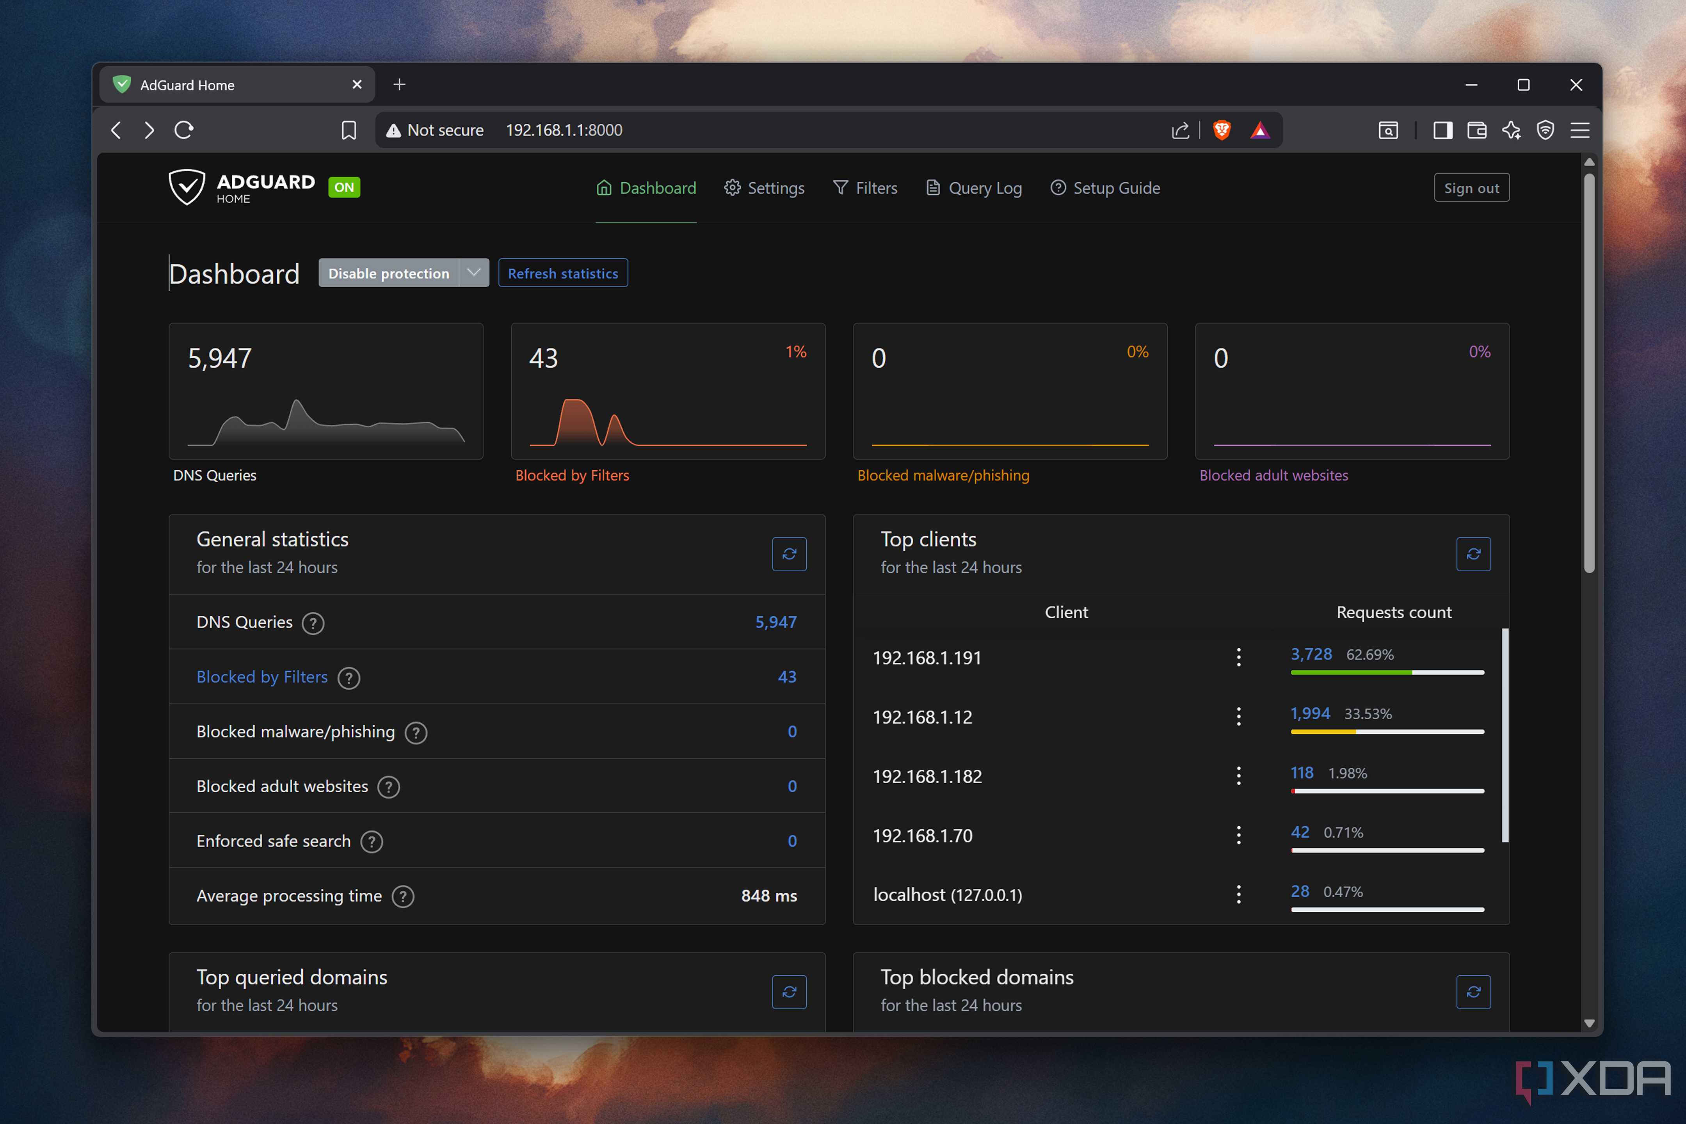Image resolution: width=1686 pixels, height=1124 pixels.
Task: Refresh Top queried domains panel icon
Action: 789,992
